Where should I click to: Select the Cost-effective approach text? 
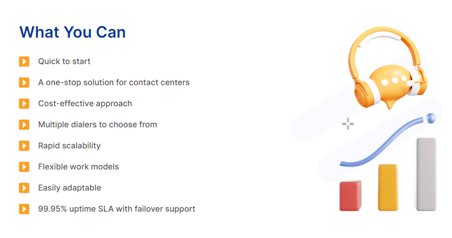point(85,104)
